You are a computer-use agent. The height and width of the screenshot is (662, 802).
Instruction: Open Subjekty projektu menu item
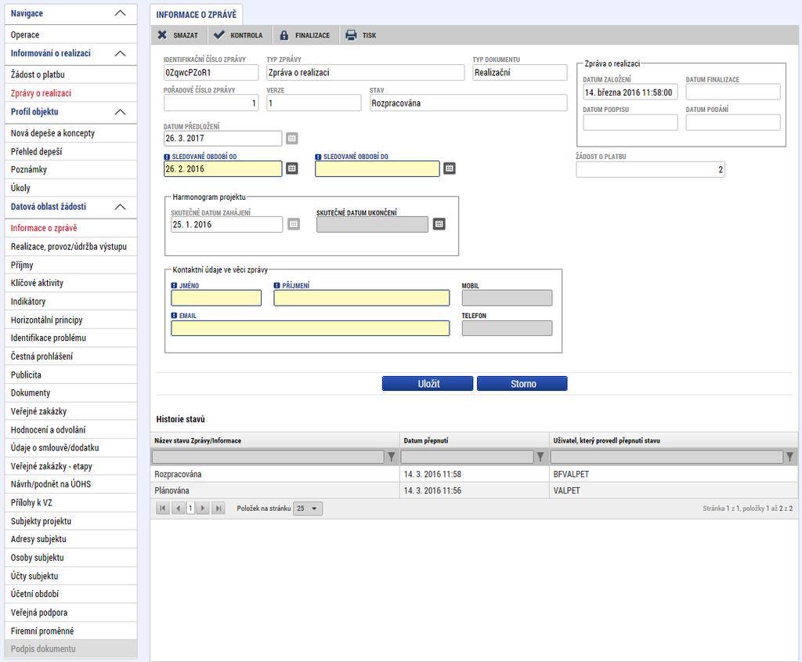click(70, 521)
